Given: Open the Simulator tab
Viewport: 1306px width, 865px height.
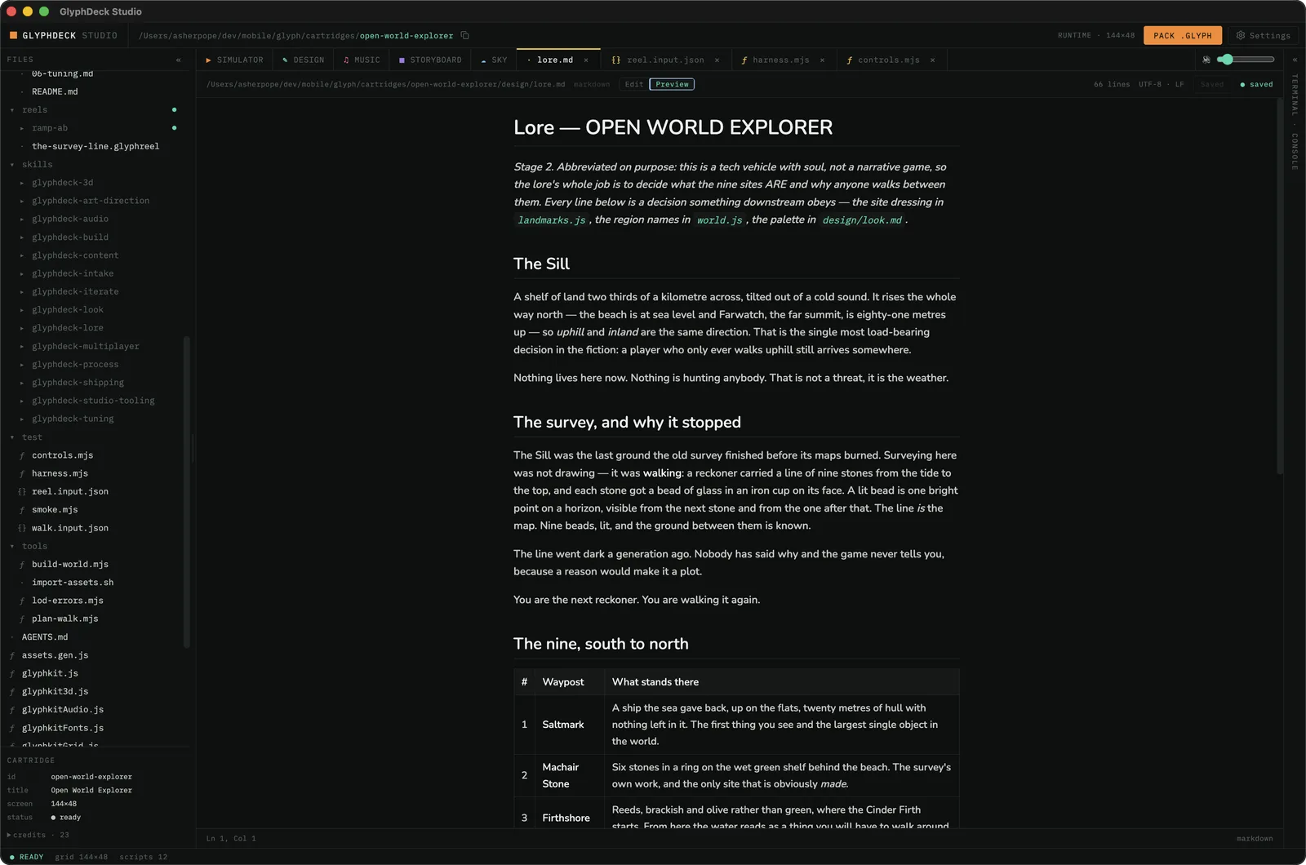Looking at the screenshot, I should pos(234,60).
